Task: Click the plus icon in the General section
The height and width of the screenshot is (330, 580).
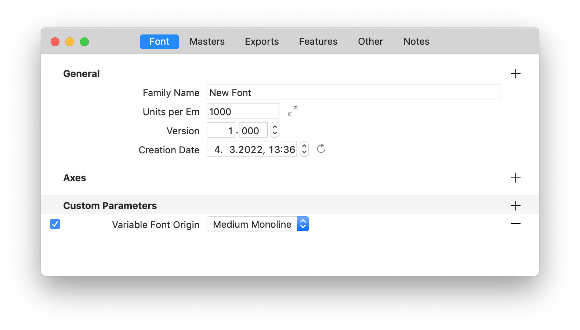Action: (x=515, y=74)
